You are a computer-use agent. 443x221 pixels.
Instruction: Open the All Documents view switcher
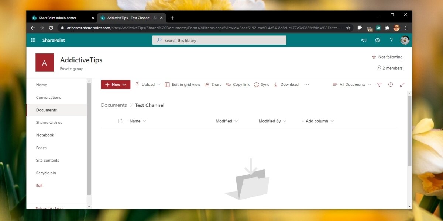coord(352,84)
